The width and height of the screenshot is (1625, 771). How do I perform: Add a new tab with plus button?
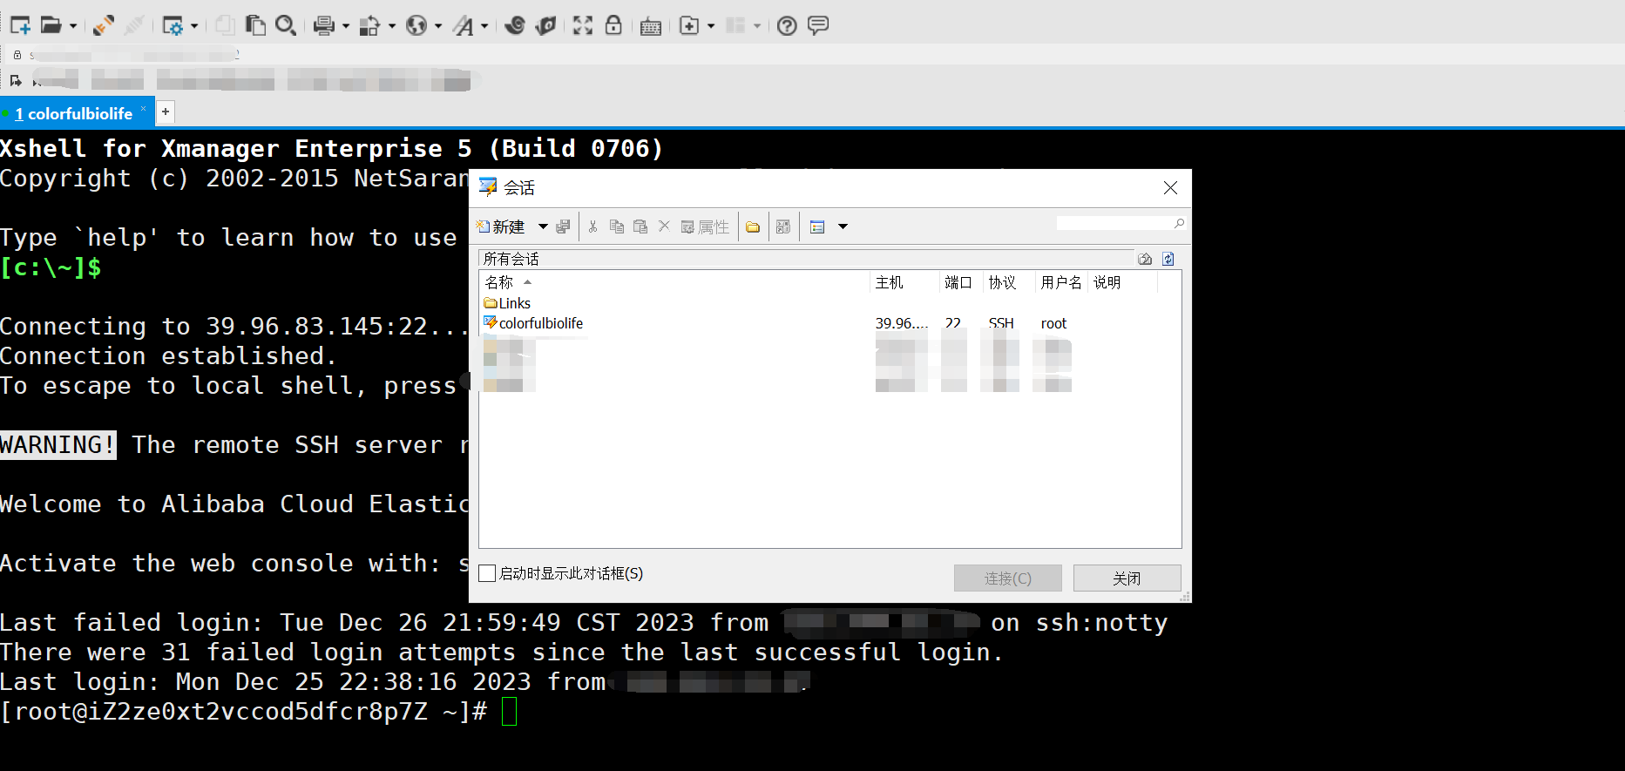point(166,112)
